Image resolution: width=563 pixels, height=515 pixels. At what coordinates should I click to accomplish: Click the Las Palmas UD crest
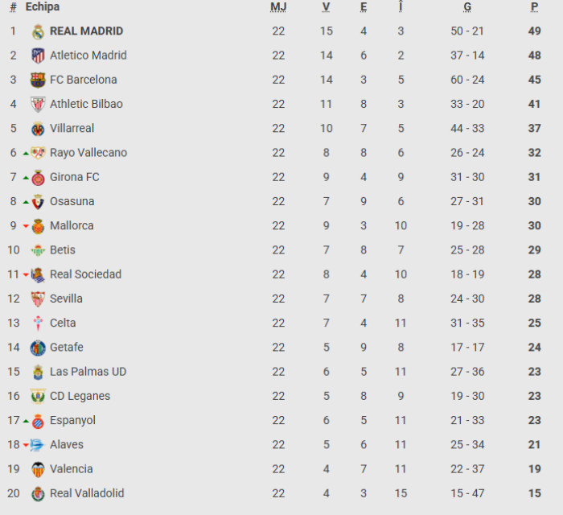pos(38,372)
